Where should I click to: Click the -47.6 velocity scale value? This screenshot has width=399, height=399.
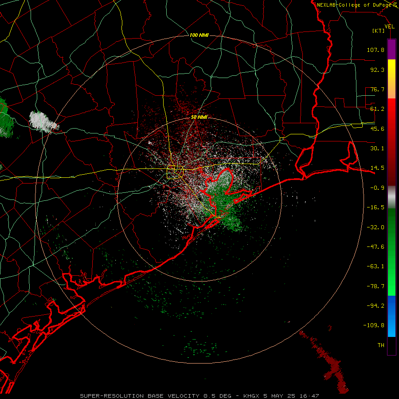click(376, 247)
